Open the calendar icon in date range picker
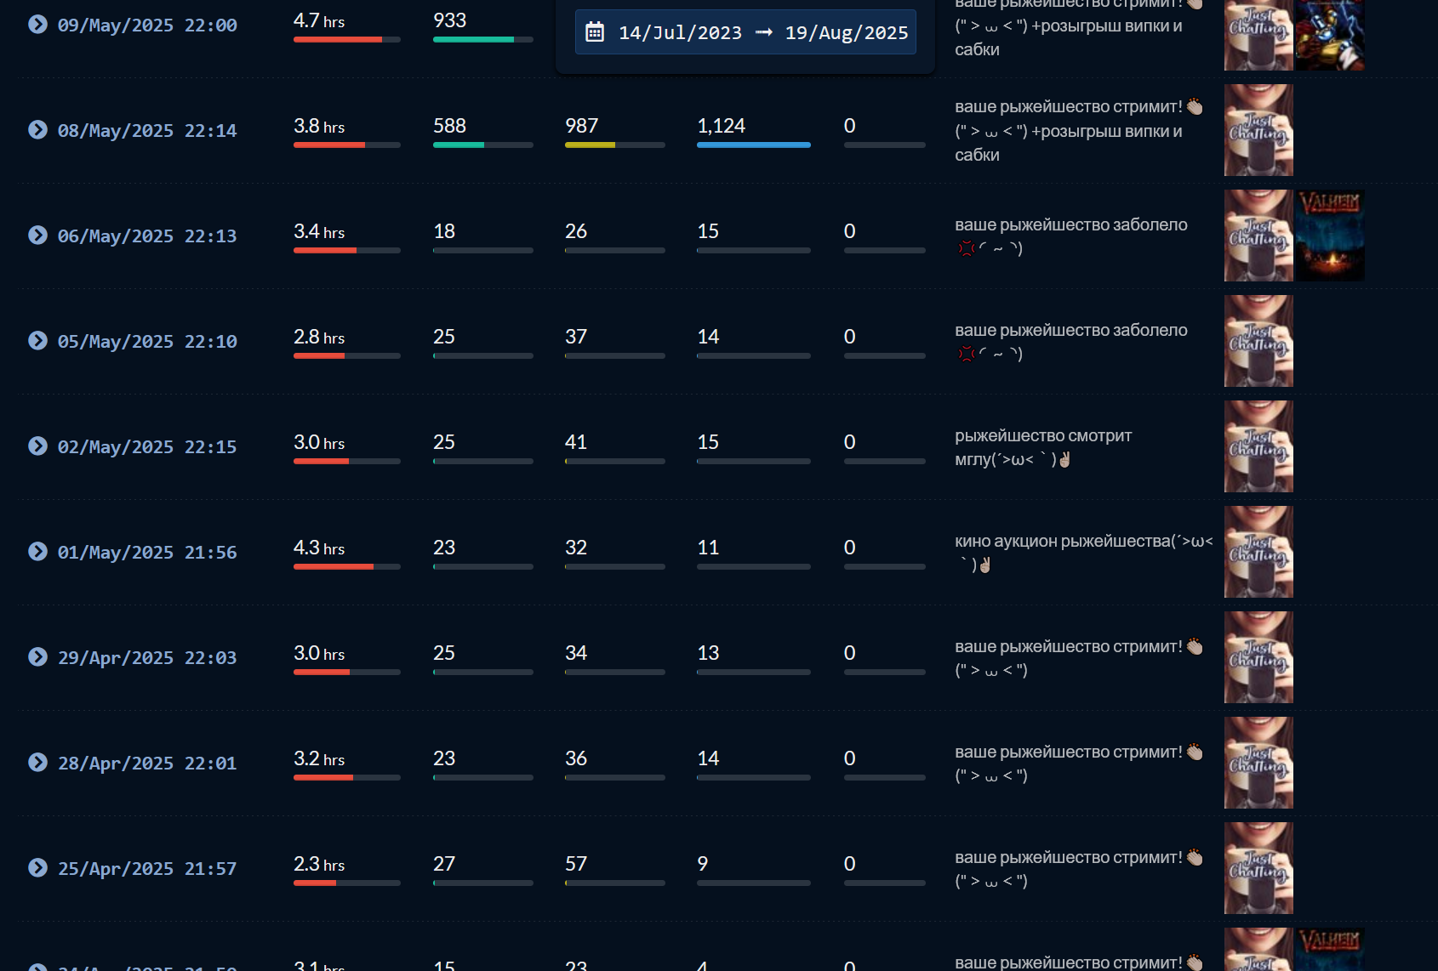 (595, 32)
